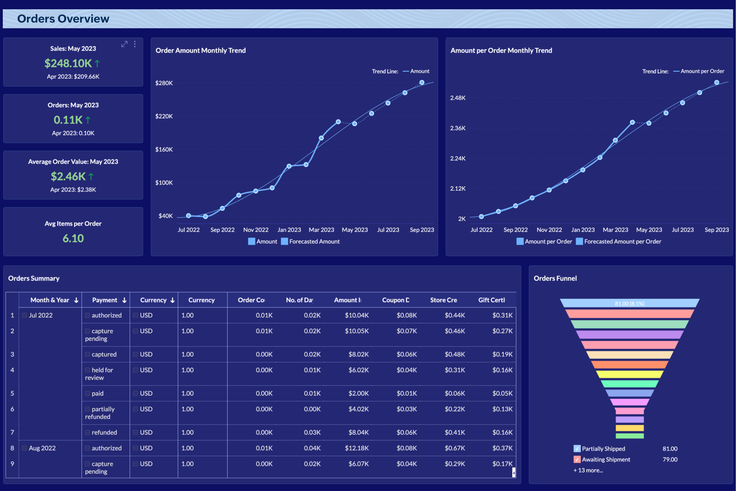Click the sort arrow on the Month & Year column

click(76, 300)
